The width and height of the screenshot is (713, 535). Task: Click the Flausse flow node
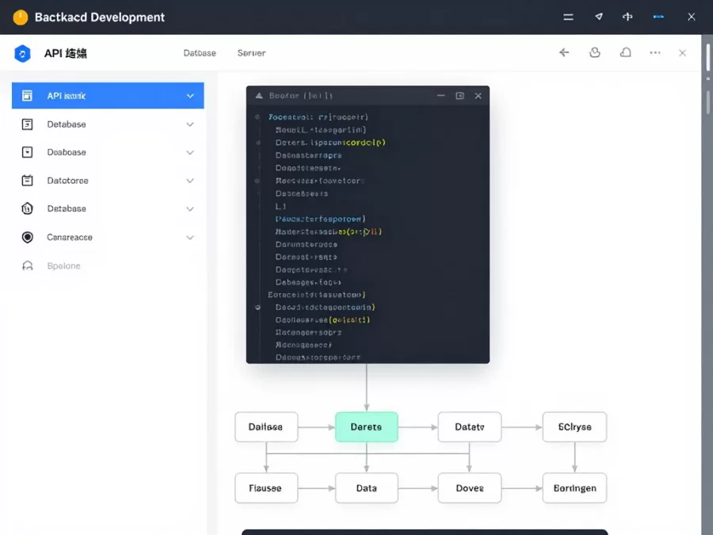(x=266, y=488)
